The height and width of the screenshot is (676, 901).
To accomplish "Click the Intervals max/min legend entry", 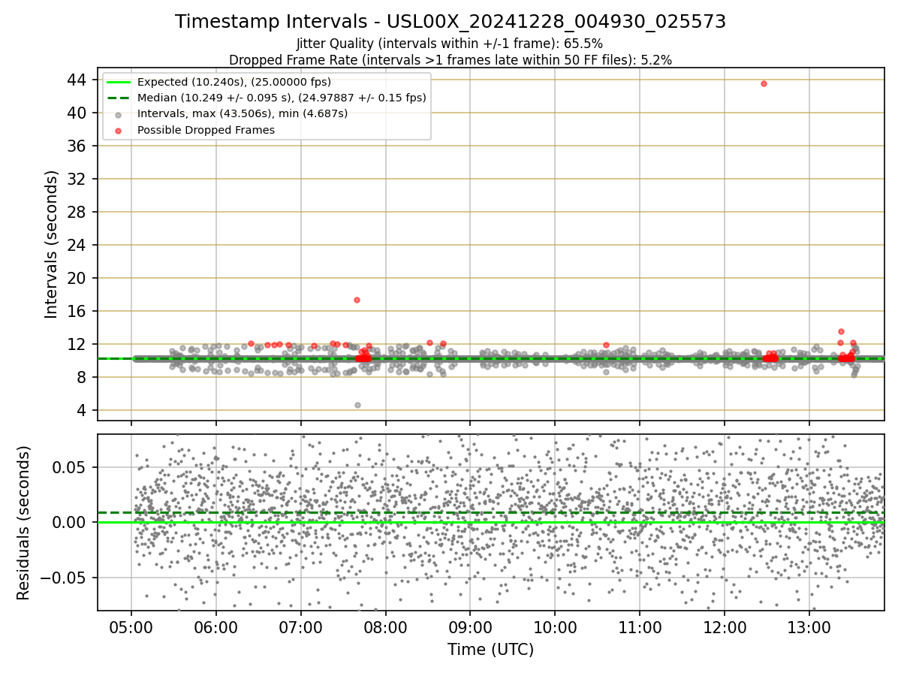I will tap(243, 113).
